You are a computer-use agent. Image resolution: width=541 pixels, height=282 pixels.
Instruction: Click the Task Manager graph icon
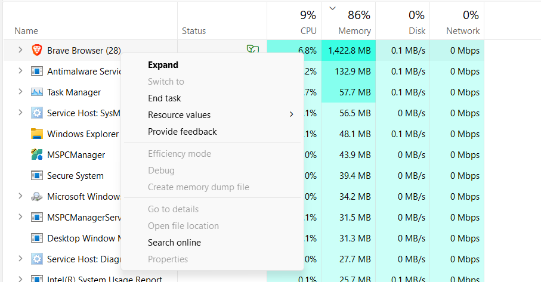(x=37, y=92)
